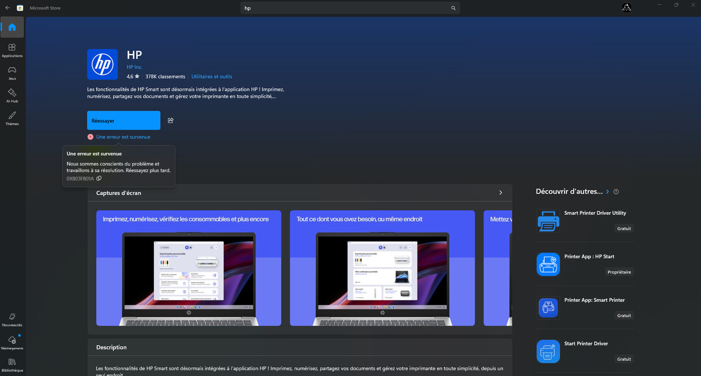Go back using the title bar arrow

[7, 8]
